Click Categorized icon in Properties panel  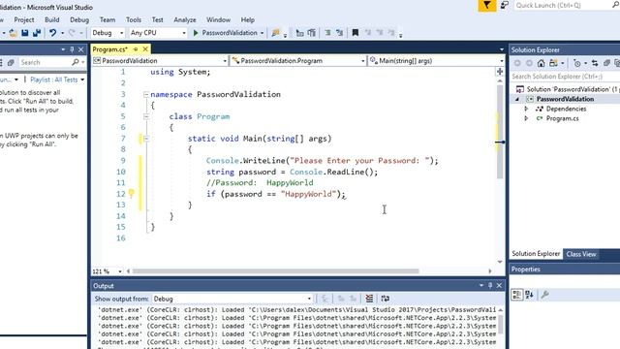pos(516,295)
